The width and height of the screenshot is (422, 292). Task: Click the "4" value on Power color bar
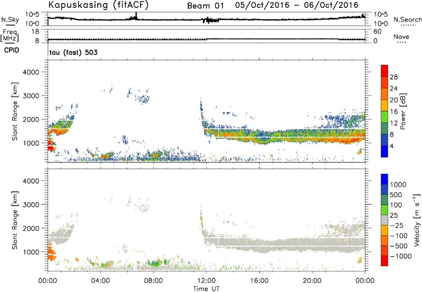[x=391, y=146]
